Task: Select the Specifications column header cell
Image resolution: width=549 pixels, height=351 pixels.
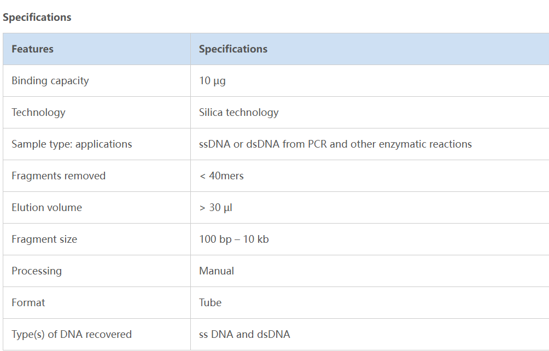Action: (233, 49)
